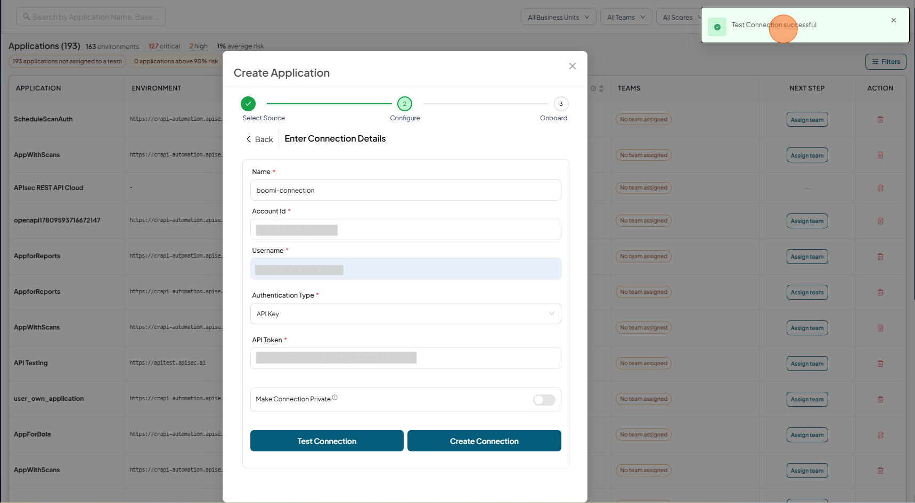The image size is (915, 503).
Task: Delete the user_own_application row
Action: (x=880, y=399)
